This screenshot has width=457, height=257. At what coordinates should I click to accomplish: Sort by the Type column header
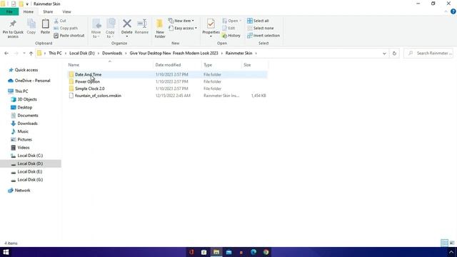point(221,65)
